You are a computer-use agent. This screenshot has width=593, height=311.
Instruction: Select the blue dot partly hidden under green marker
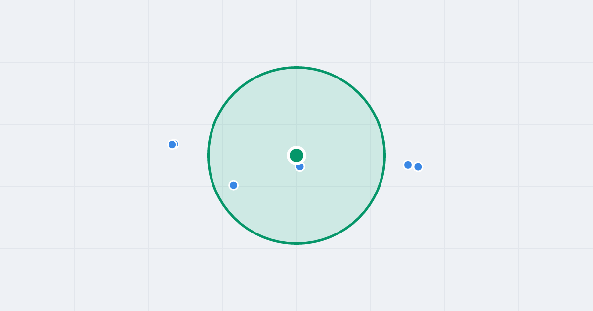coord(300,167)
